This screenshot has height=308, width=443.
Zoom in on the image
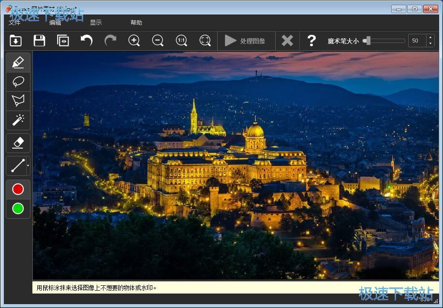tap(134, 41)
